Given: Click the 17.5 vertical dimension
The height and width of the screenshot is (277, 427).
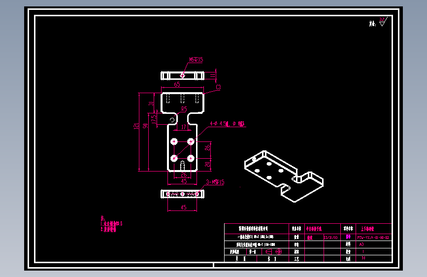Looking at the screenshot, I should 154,119.
